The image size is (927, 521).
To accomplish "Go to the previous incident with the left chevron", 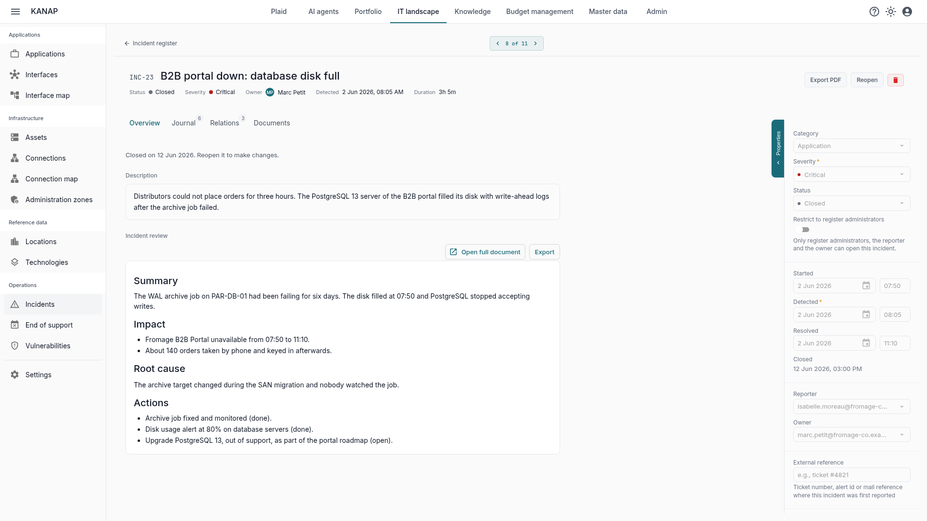I will [498, 43].
